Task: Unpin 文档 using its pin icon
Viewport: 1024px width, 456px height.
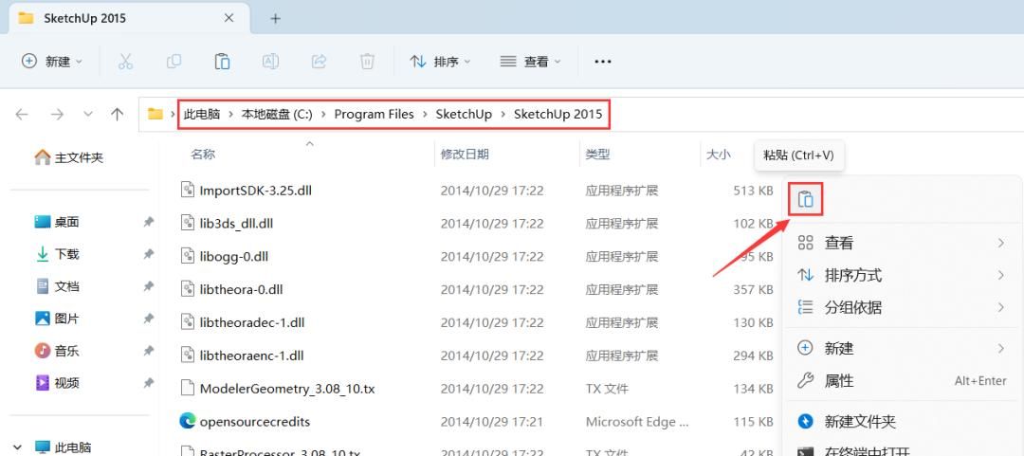Action: (148, 286)
